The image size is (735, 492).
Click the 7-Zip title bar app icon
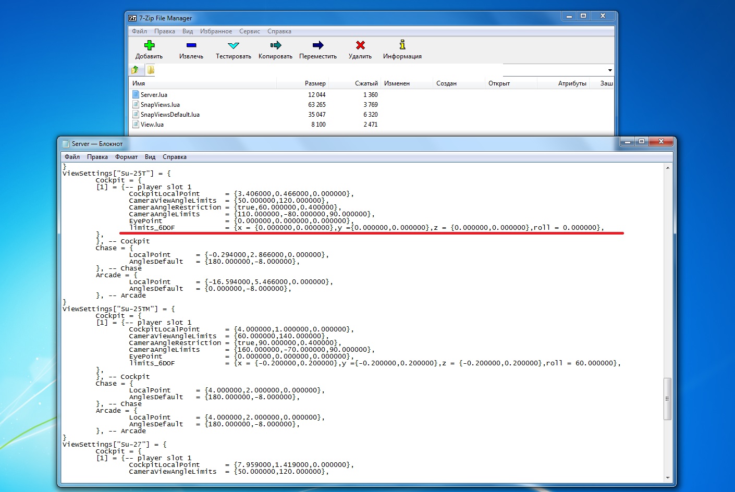tap(132, 18)
